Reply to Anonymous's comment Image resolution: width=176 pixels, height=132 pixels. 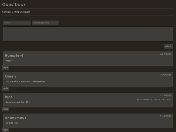pyautogui.click(x=6, y=130)
